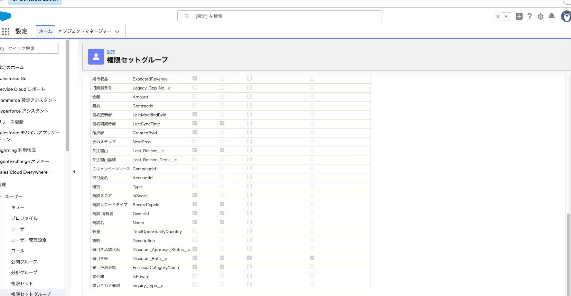Open the favorites list dropdown arrow
Screen dimensions: 571x296
(x=506, y=16)
